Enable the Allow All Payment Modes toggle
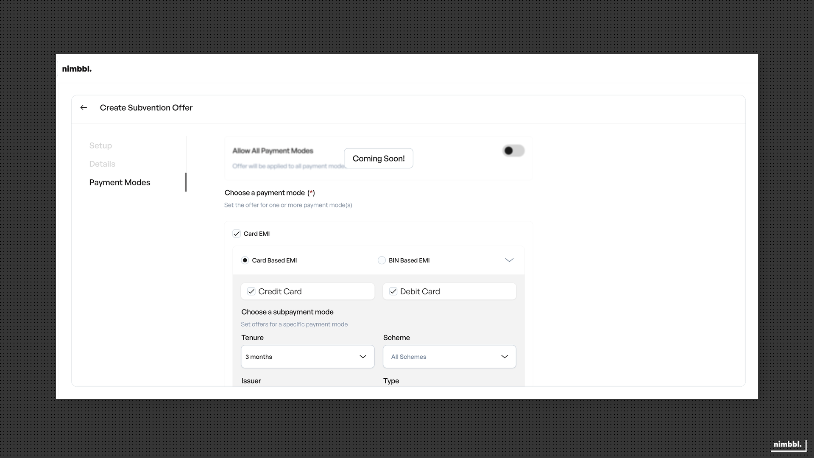The width and height of the screenshot is (814, 458). click(x=513, y=151)
